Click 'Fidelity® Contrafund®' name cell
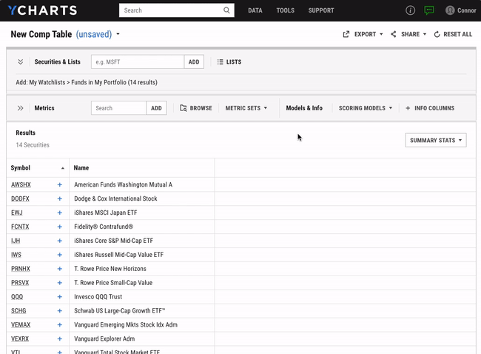This screenshot has height=354, width=481. tap(104, 227)
